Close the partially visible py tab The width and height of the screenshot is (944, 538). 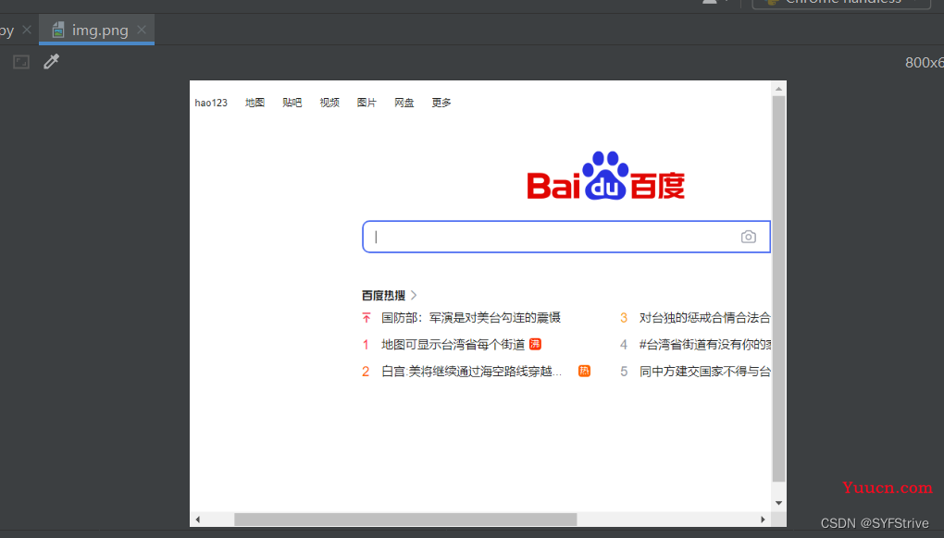tap(27, 30)
